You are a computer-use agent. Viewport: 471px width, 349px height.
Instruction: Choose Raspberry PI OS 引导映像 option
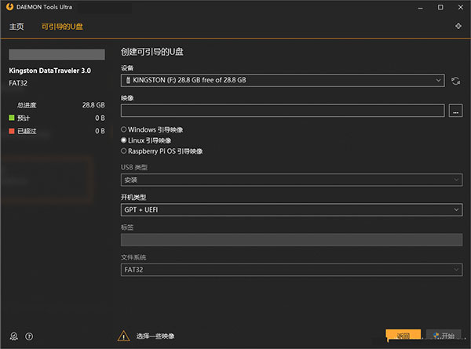[x=123, y=151]
